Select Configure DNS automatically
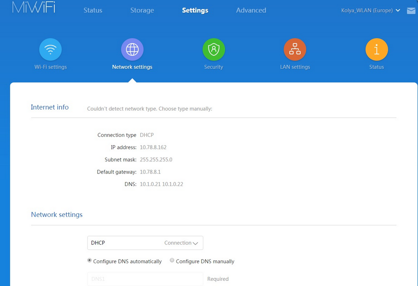This screenshot has height=286, width=418. tap(89, 260)
